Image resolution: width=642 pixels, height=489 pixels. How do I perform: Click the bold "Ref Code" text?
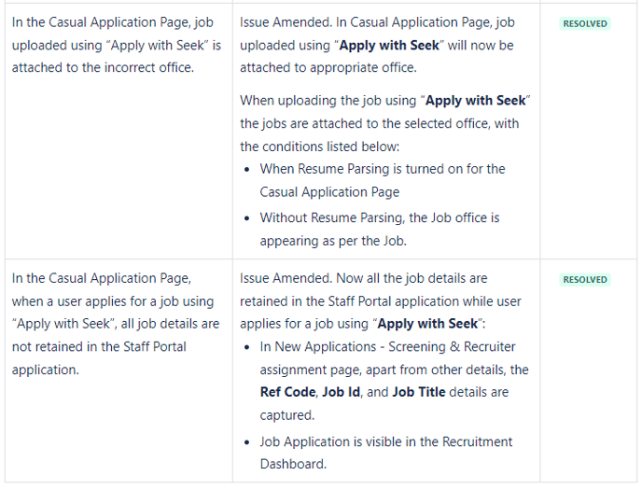pos(287,392)
